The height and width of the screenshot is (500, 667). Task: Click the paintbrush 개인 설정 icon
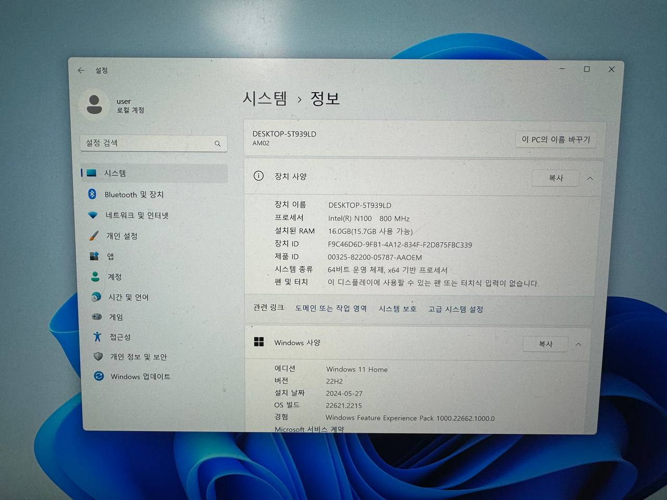[x=94, y=236]
